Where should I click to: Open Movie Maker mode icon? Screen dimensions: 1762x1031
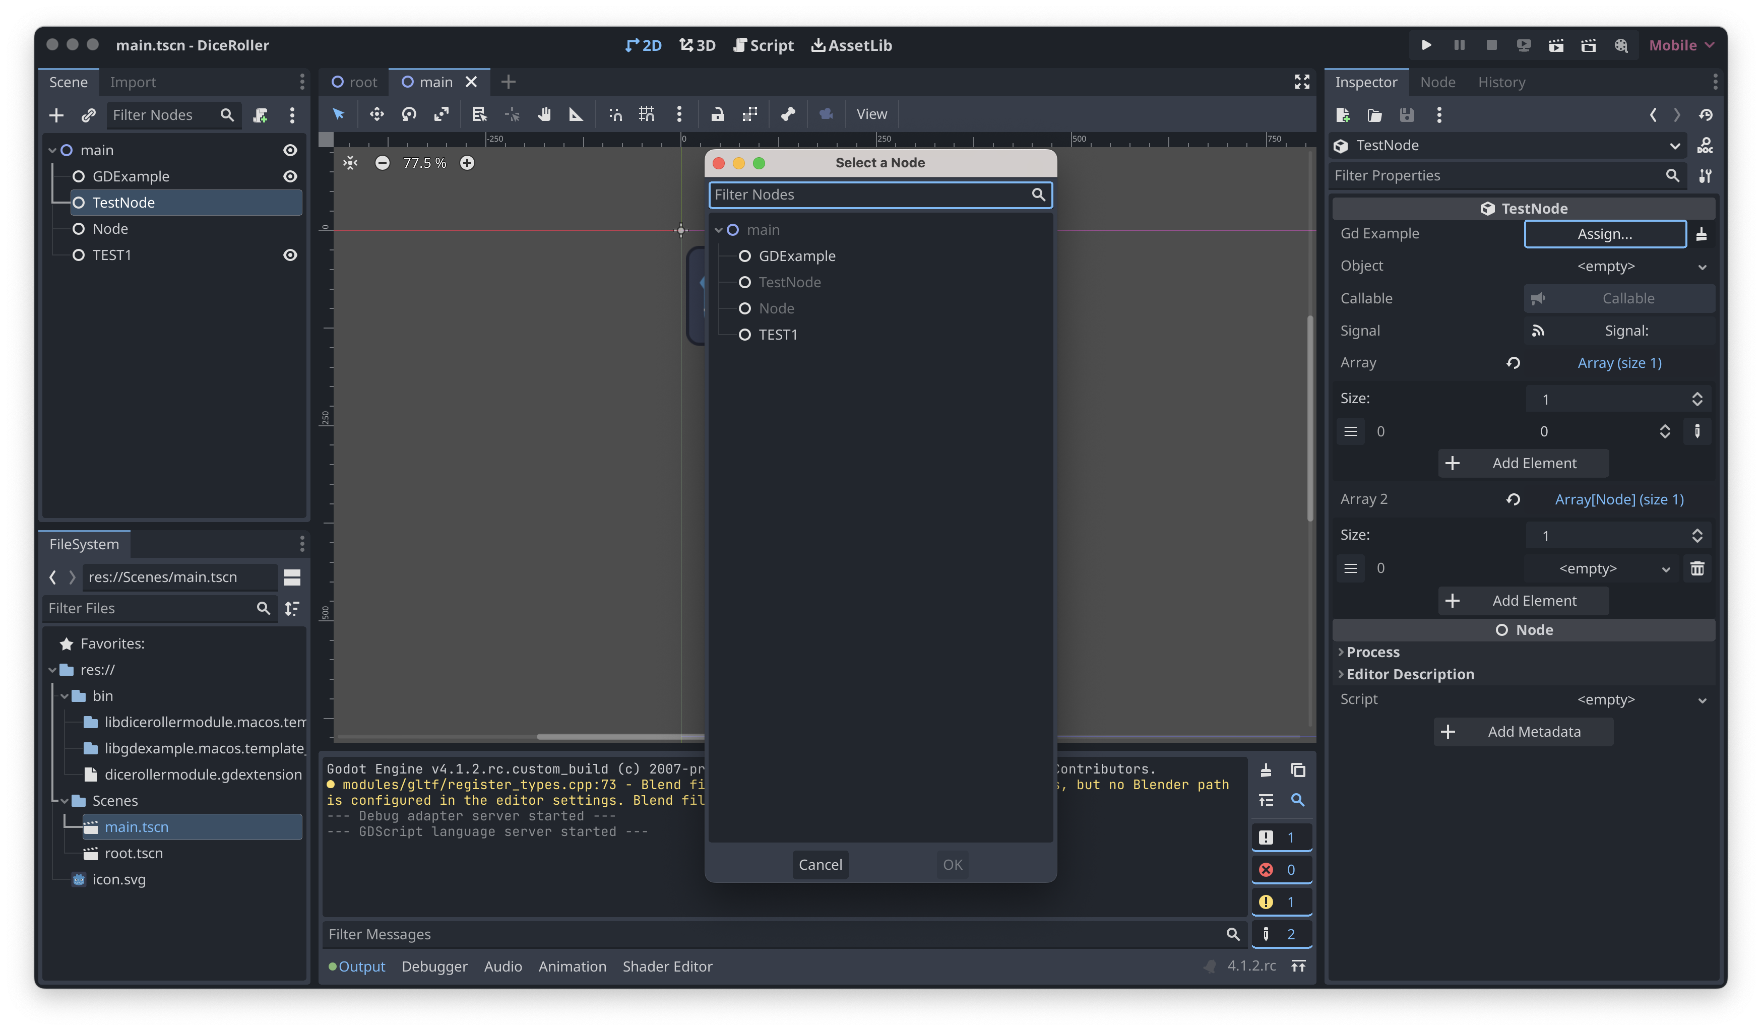1621,45
